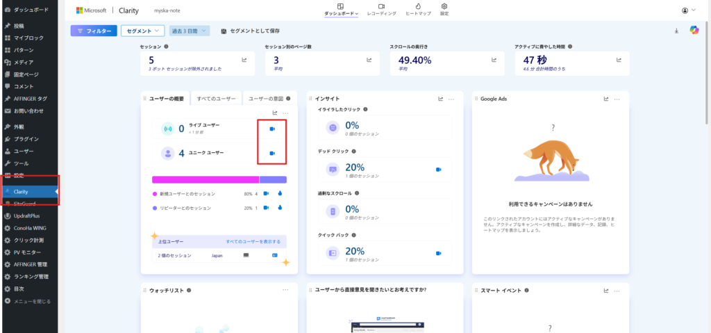The width and height of the screenshot is (711, 333).
Task: Click すべてのユーザーを表示する link
Action: tap(253, 242)
